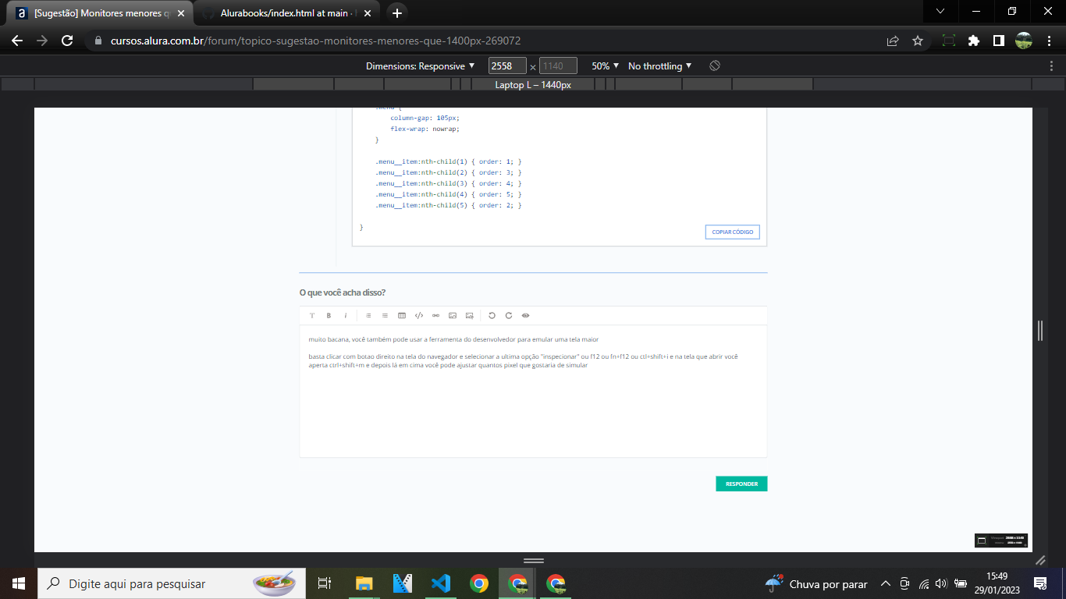Image resolution: width=1066 pixels, height=599 pixels.
Task: Click the bottom viewport resize handle
Action: [x=534, y=560]
